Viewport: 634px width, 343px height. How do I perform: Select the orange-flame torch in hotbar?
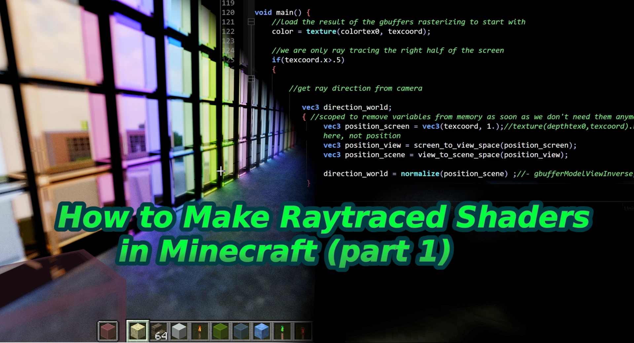[200, 331]
